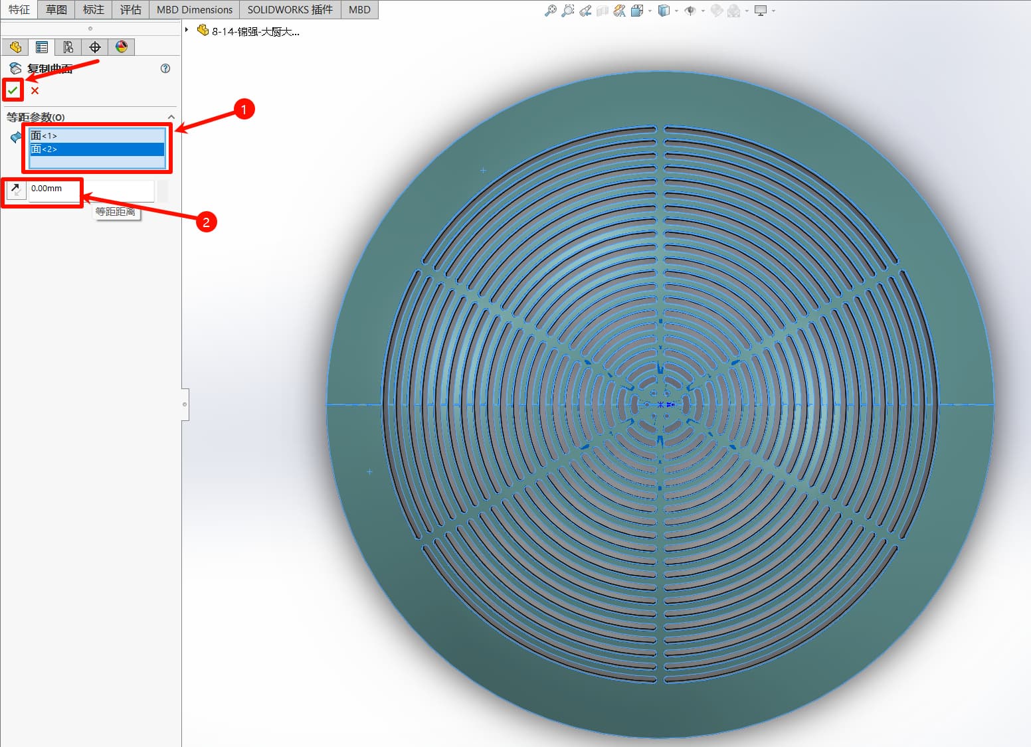Open the 评估 tab
Viewport: 1031px width, 747px height.
click(131, 9)
